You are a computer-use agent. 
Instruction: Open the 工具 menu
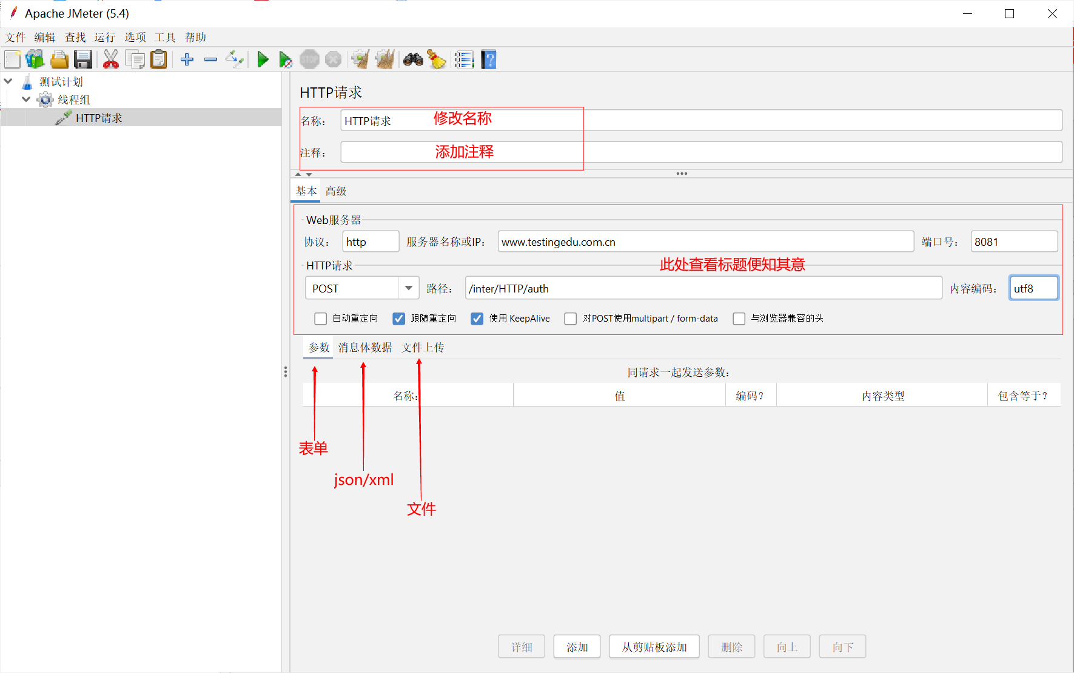(x=165, y=38)
